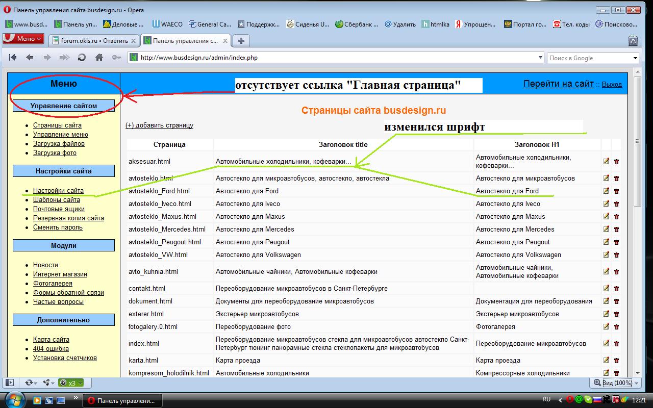Show hidden tray icons arrow

click(560, 400)
